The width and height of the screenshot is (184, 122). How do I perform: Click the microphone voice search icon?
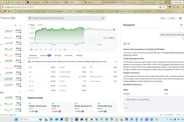[x=103, y=18]
